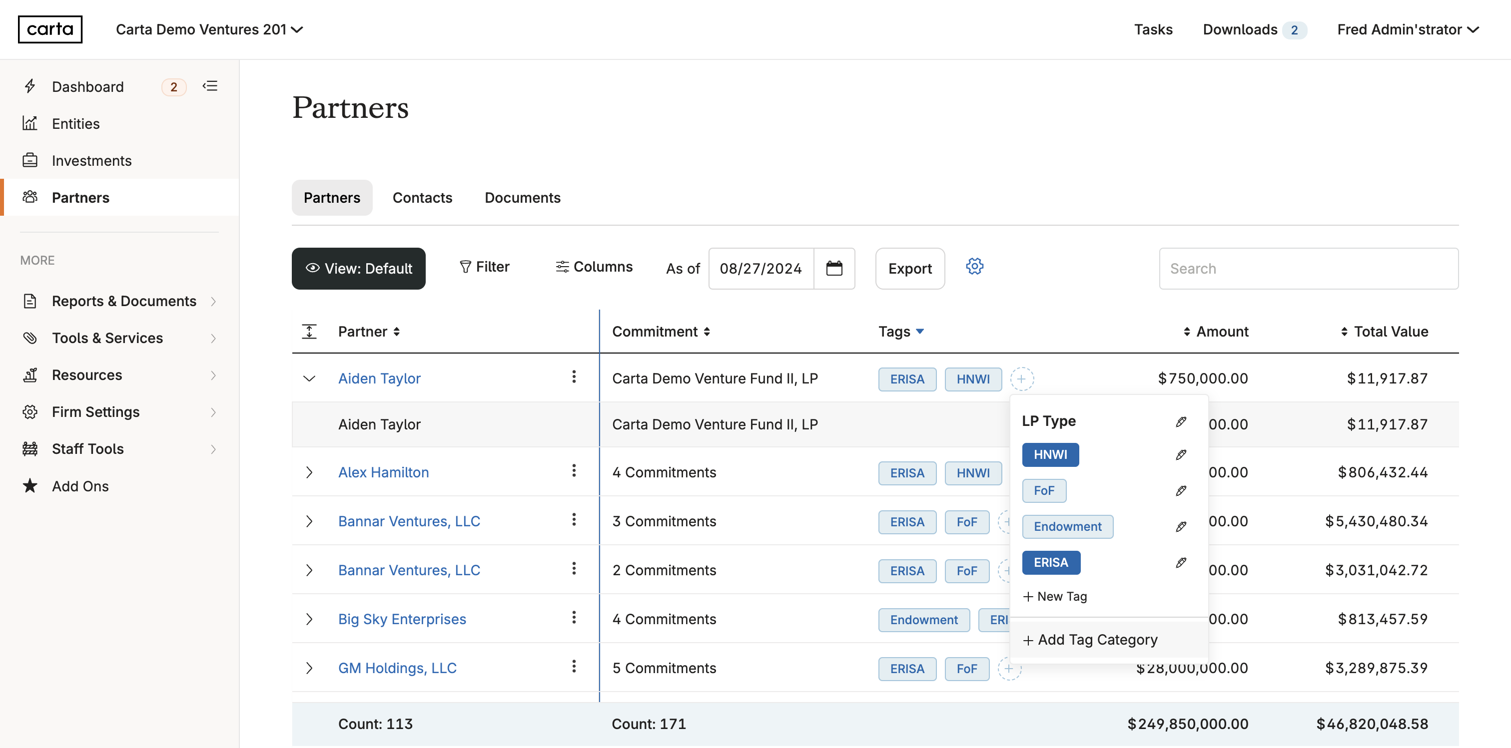Open Aiden Taylor row options menu
The height and width of the screenshot is (748, 1511).
[x=574, y=377]
